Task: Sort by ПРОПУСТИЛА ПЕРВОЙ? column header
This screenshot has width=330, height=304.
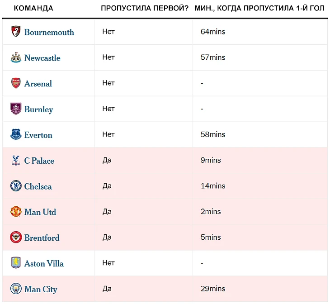Action: click(x=145, y=8)
